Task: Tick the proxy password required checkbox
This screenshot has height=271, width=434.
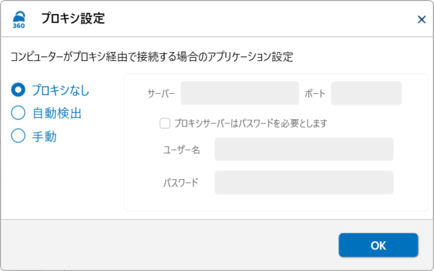Action: pyautogui.click(x=165, y=123)
